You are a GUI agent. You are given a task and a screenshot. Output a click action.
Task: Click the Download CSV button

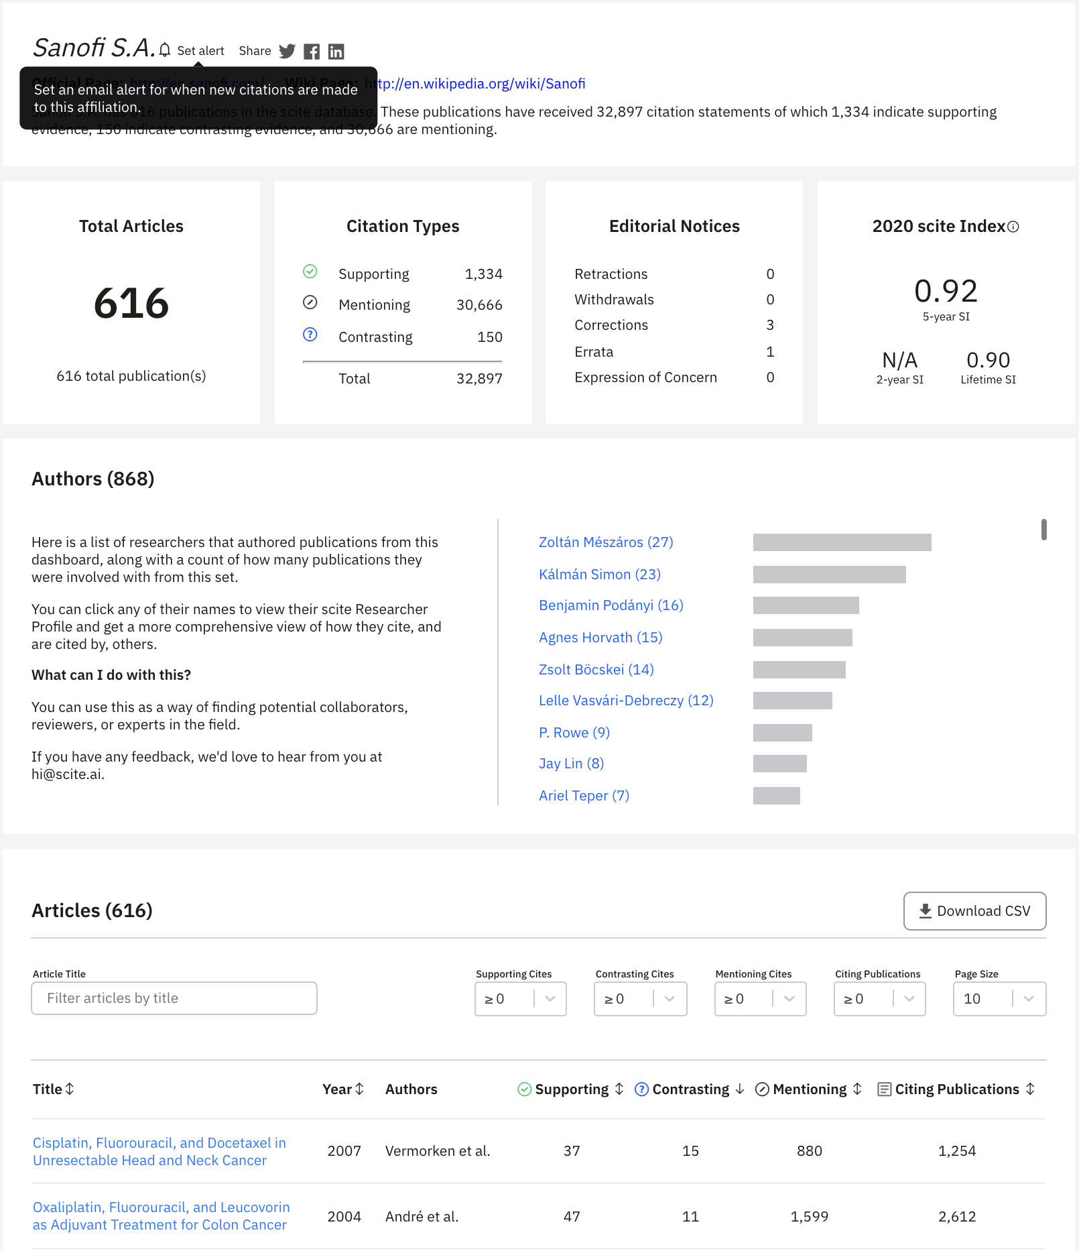[x=974, y=911]
